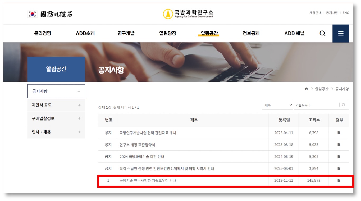Expand the 제안서 공모 sidebar section
The image size is (361, 201).
79,105
